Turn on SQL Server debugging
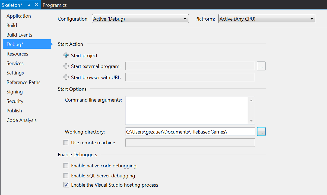The height and width of the screenshot is (195, 327). pos(66,176)
